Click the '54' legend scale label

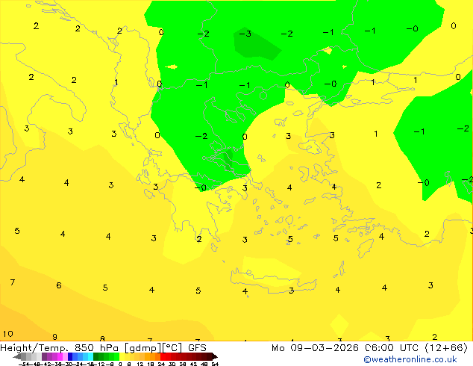pos(215,364)
